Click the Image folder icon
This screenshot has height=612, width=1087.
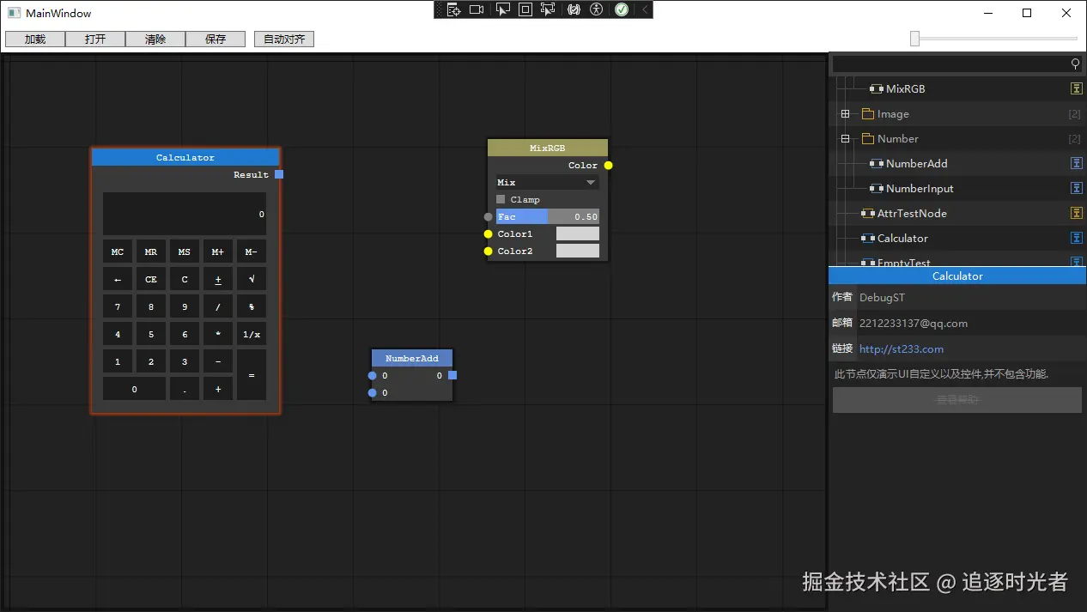(x=867, y=114)
